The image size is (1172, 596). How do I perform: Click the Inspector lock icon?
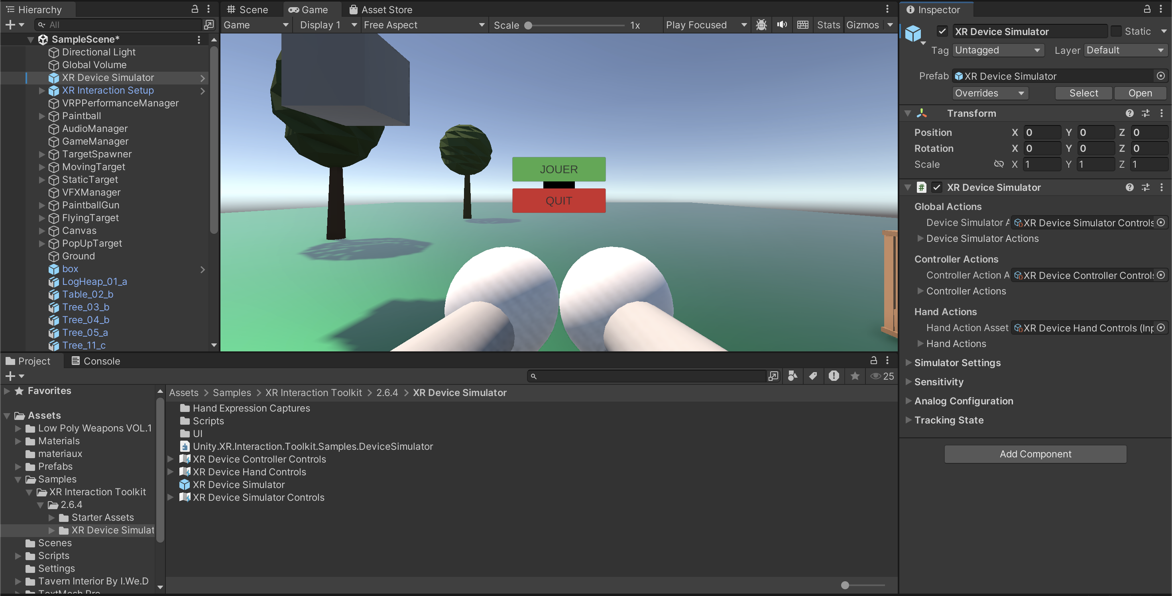tap(1147, 9)
